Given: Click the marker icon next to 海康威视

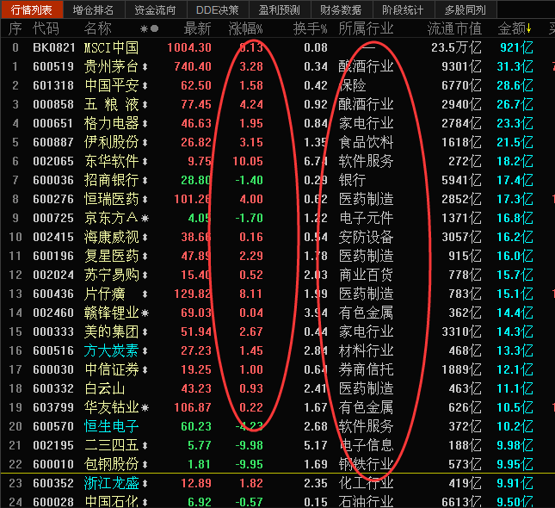Looking at the screenshot, I should tap(145, 237).
